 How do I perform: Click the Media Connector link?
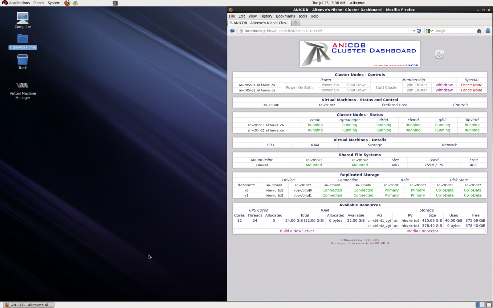[422, 231]
